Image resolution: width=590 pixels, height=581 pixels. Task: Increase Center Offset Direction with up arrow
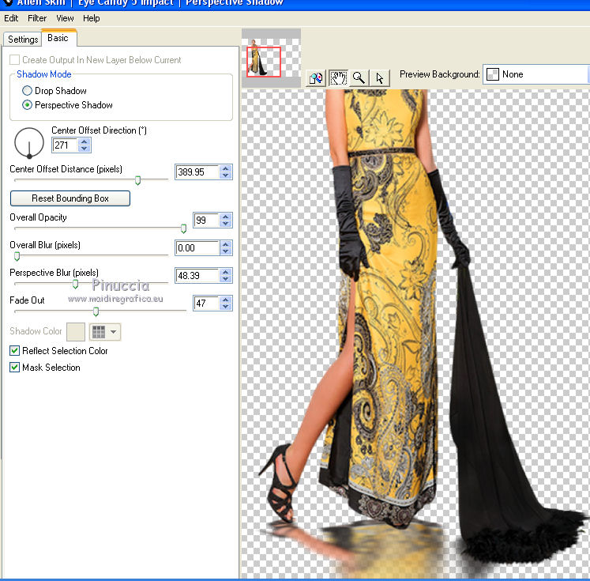[x=85, y=142]
